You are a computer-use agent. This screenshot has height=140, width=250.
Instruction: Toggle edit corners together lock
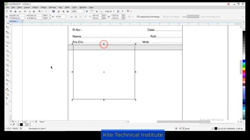[x=109, y=17]
